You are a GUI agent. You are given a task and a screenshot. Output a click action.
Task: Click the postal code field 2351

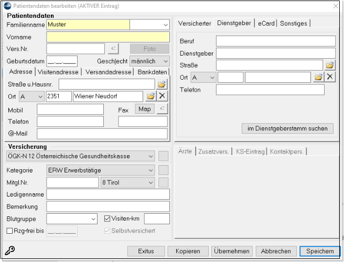coord(59,96)
